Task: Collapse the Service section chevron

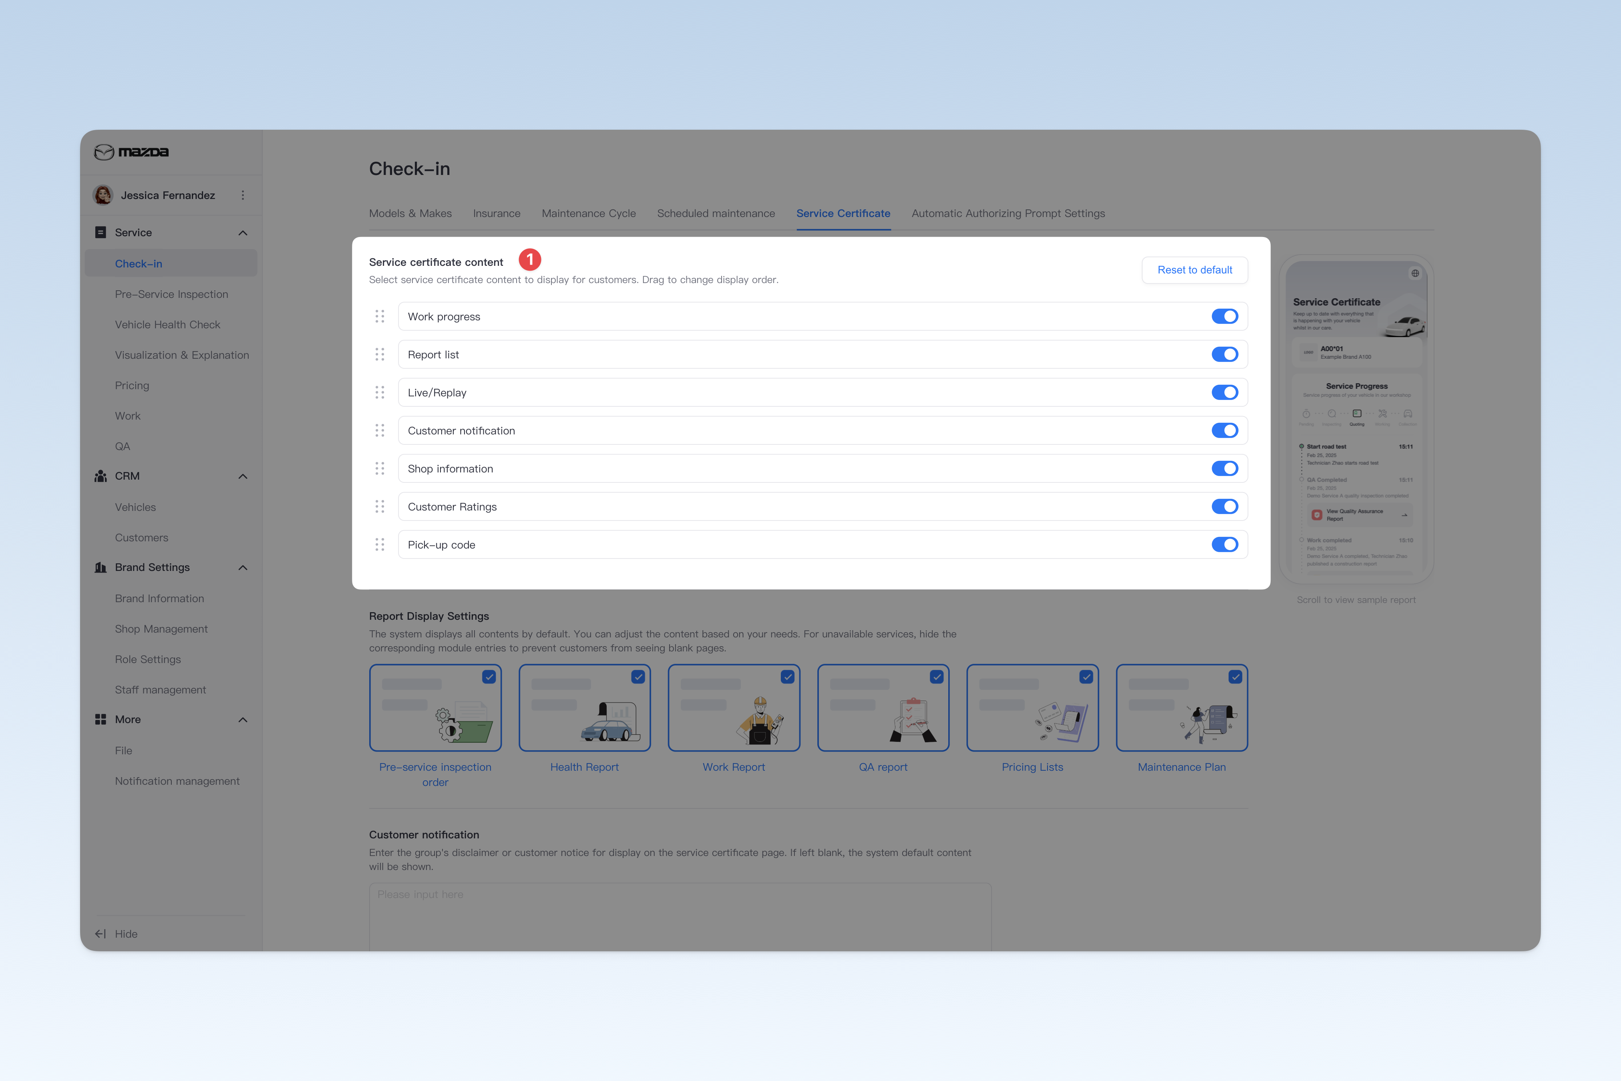Action: tap(243, 233)
